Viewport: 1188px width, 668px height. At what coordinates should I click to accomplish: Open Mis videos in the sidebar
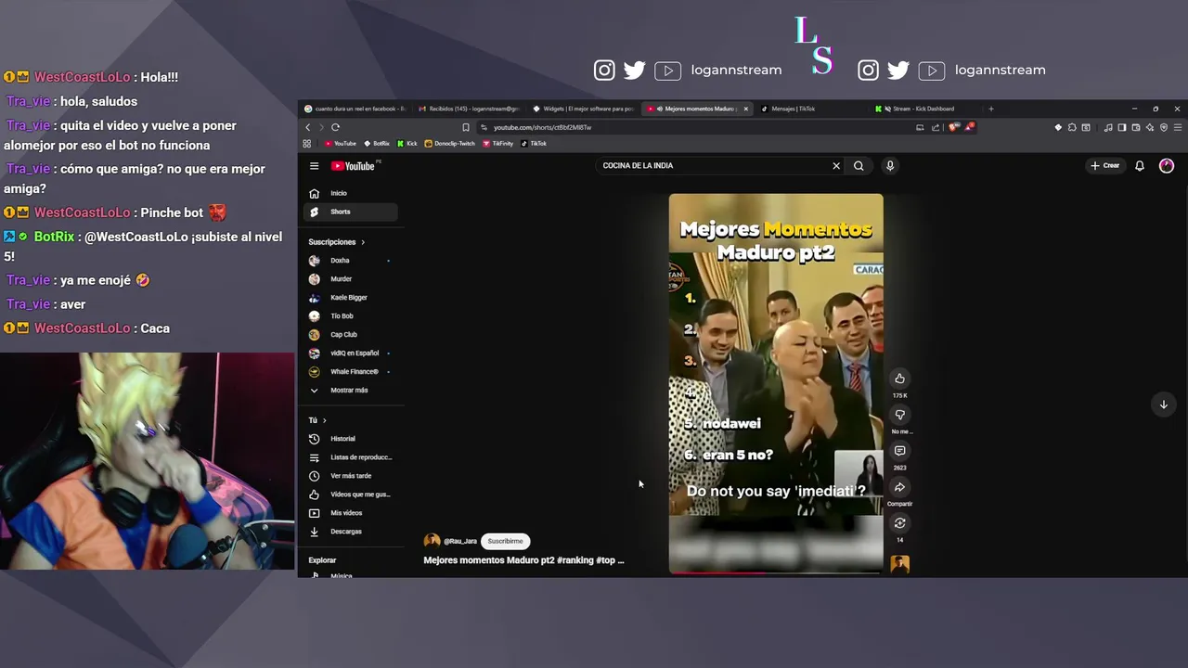click(351, 513)
